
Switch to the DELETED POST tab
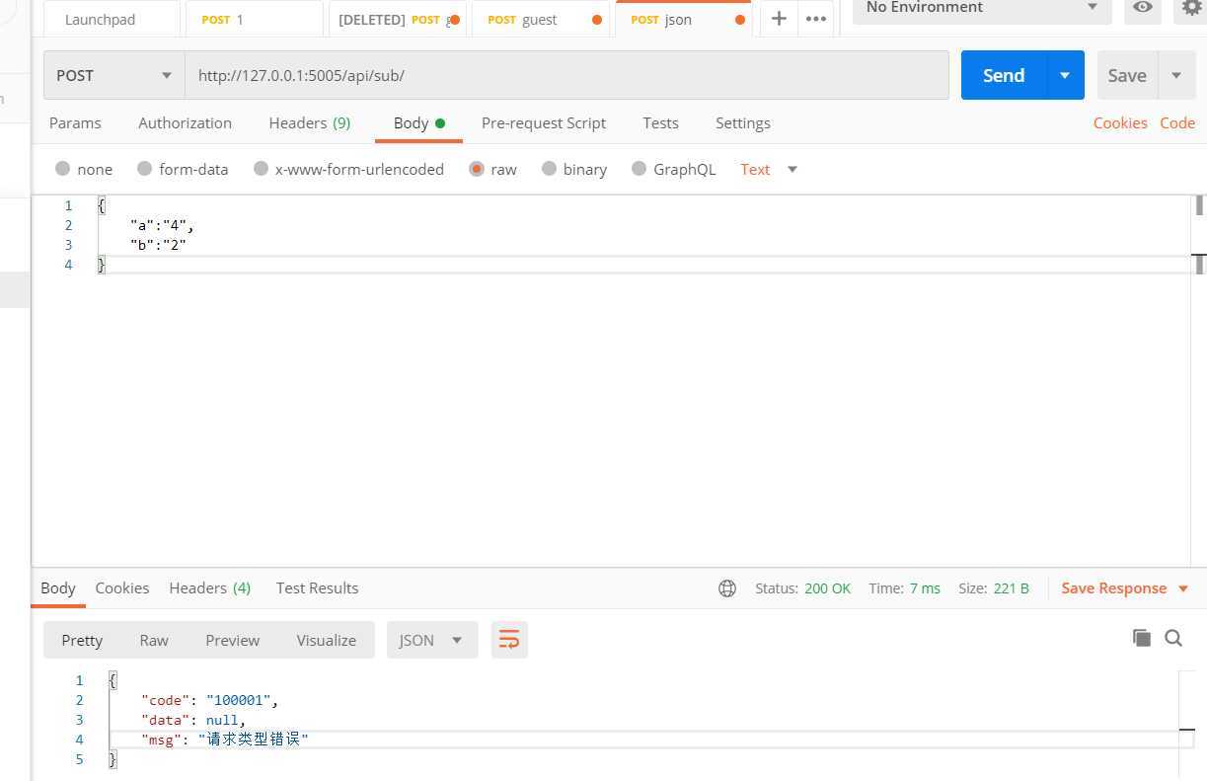tap(397, 19)
